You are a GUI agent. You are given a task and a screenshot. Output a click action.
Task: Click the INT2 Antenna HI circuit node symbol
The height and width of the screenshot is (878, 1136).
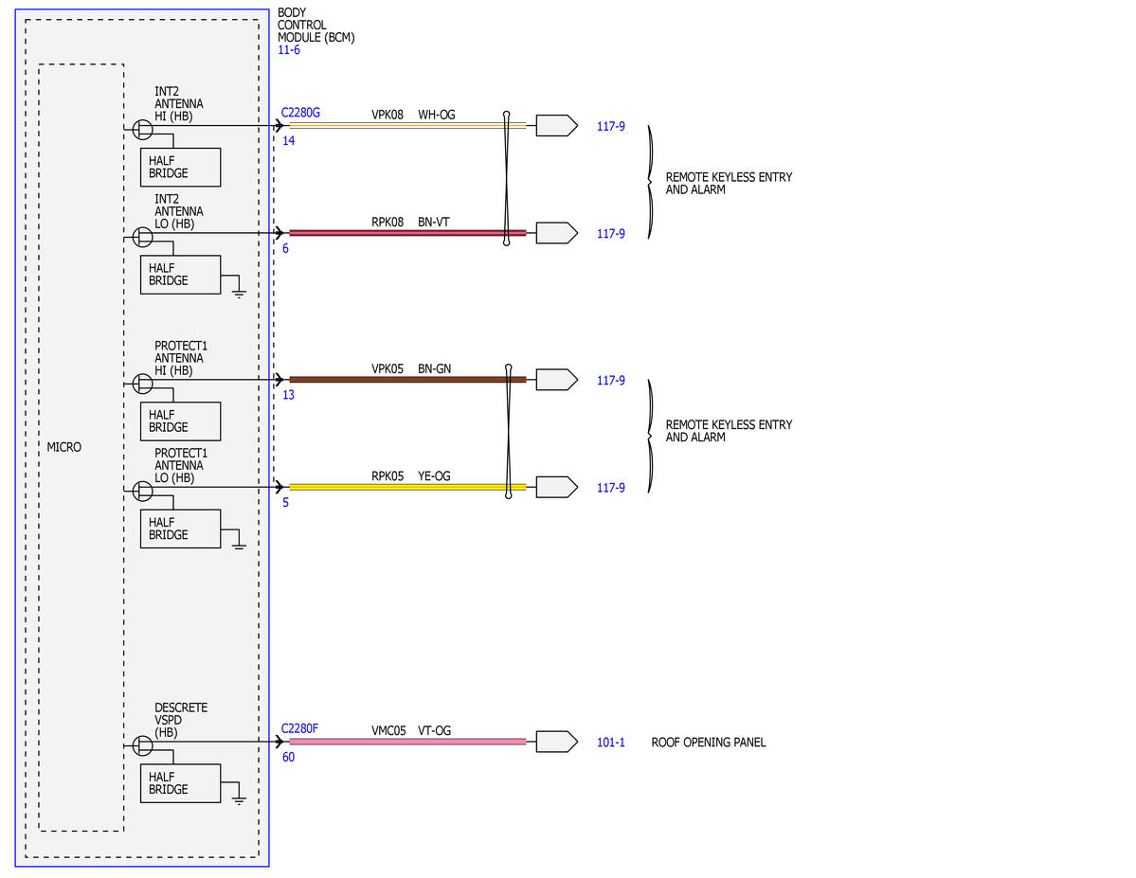point(143,130)
